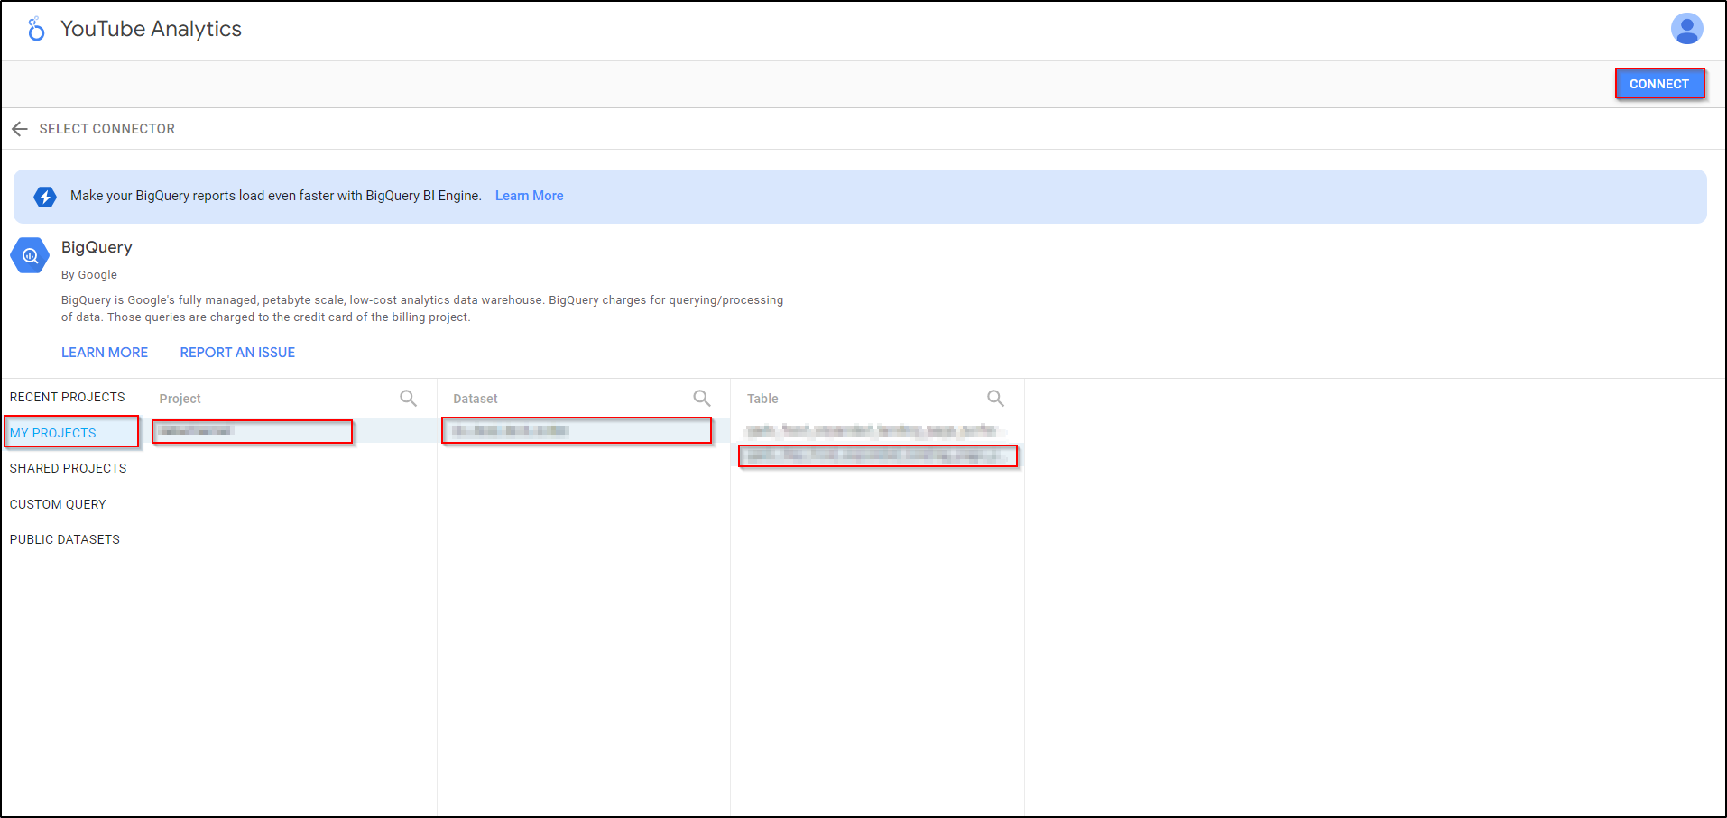Click the BigQuery connector name
Screen dimensions: 1727x818
[x=97, y=247]
